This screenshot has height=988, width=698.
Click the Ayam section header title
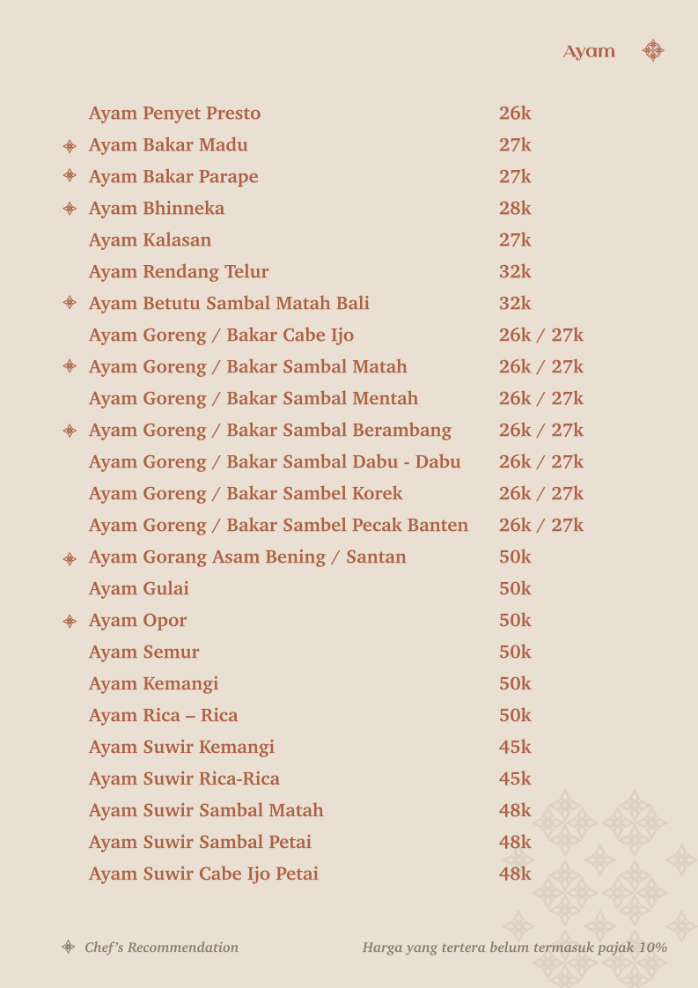pos(589,52)
